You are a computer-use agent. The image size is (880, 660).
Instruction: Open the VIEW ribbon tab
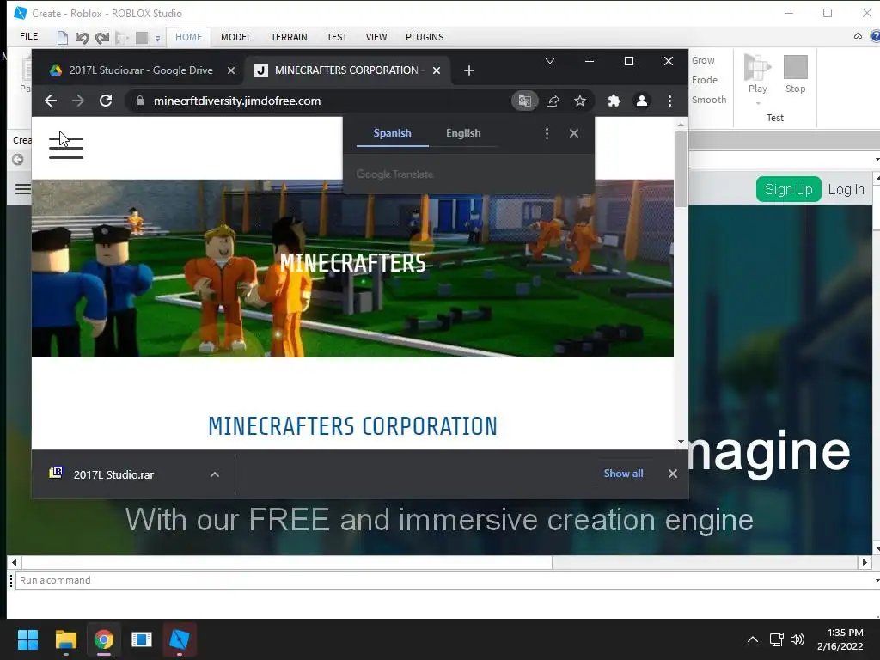click(376, 37)
